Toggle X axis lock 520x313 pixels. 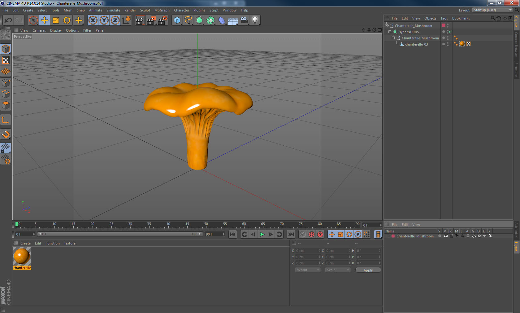93,20
